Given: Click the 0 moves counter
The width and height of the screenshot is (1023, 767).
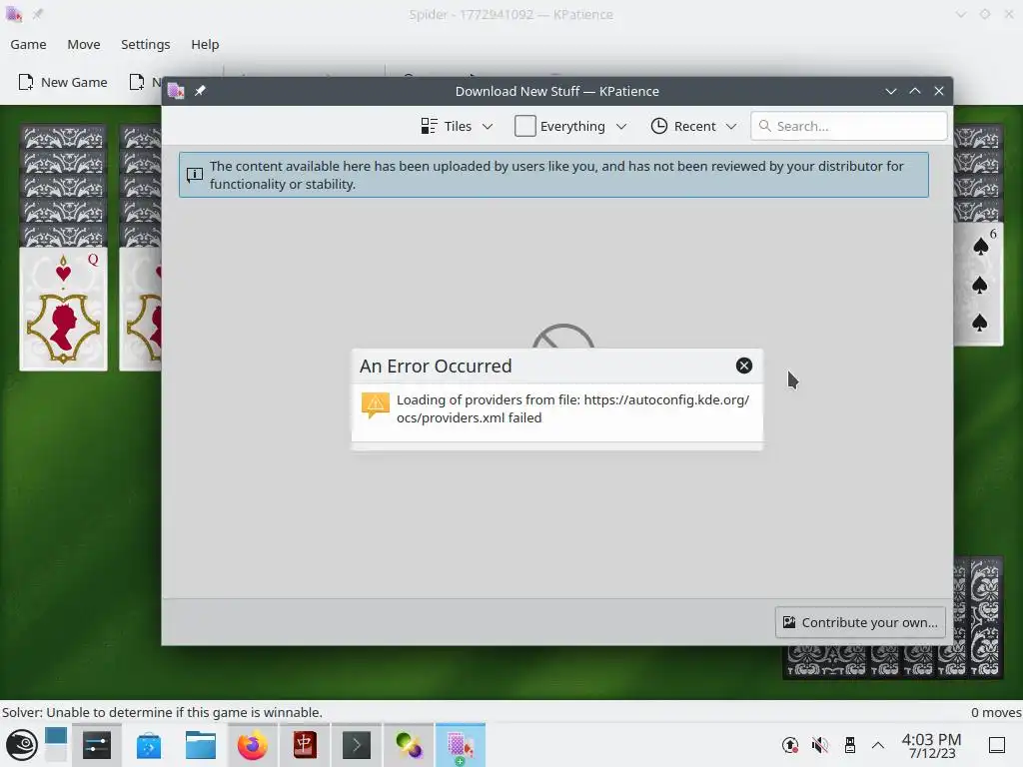Looking at the screenshot, I should [995, 712].
